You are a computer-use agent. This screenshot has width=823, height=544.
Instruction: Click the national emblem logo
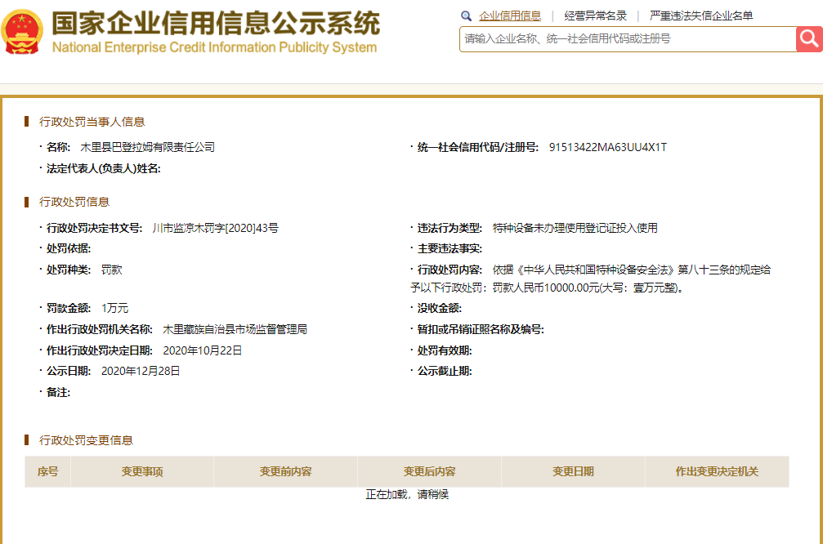pyautogui.click(x=22, y=32)
